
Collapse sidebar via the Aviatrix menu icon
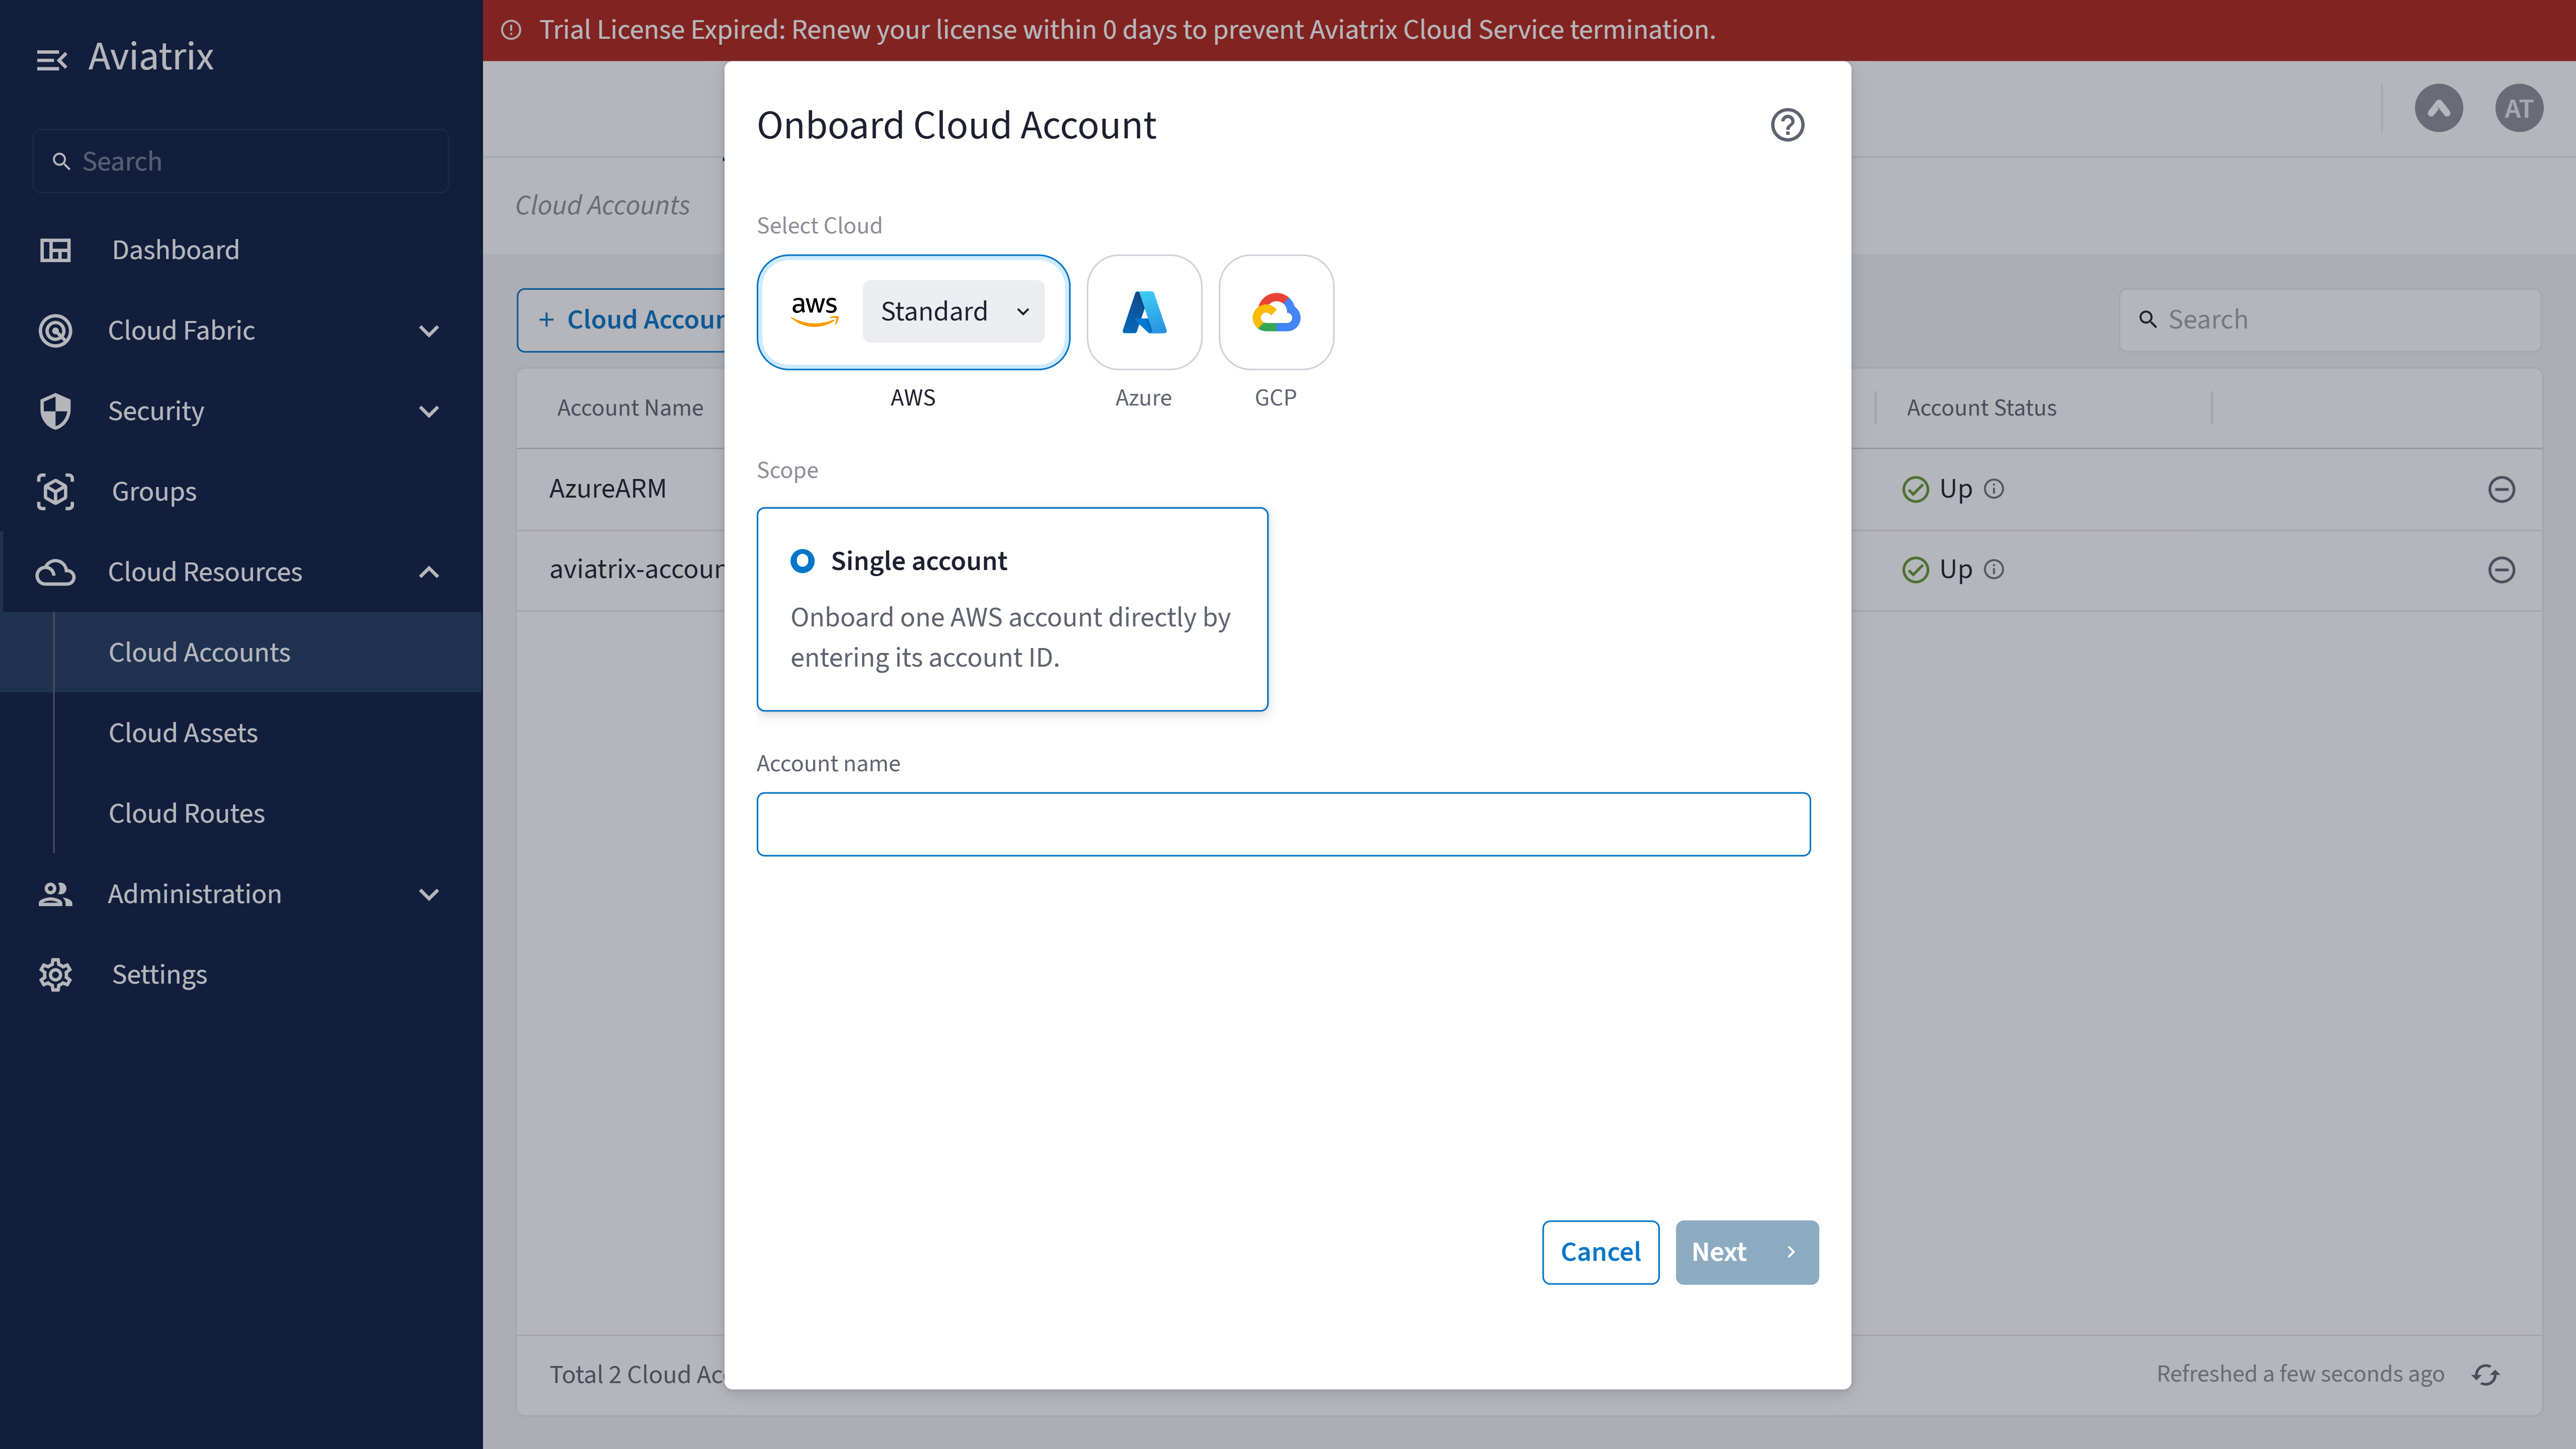pyautogui.click(x=51, y=59)
